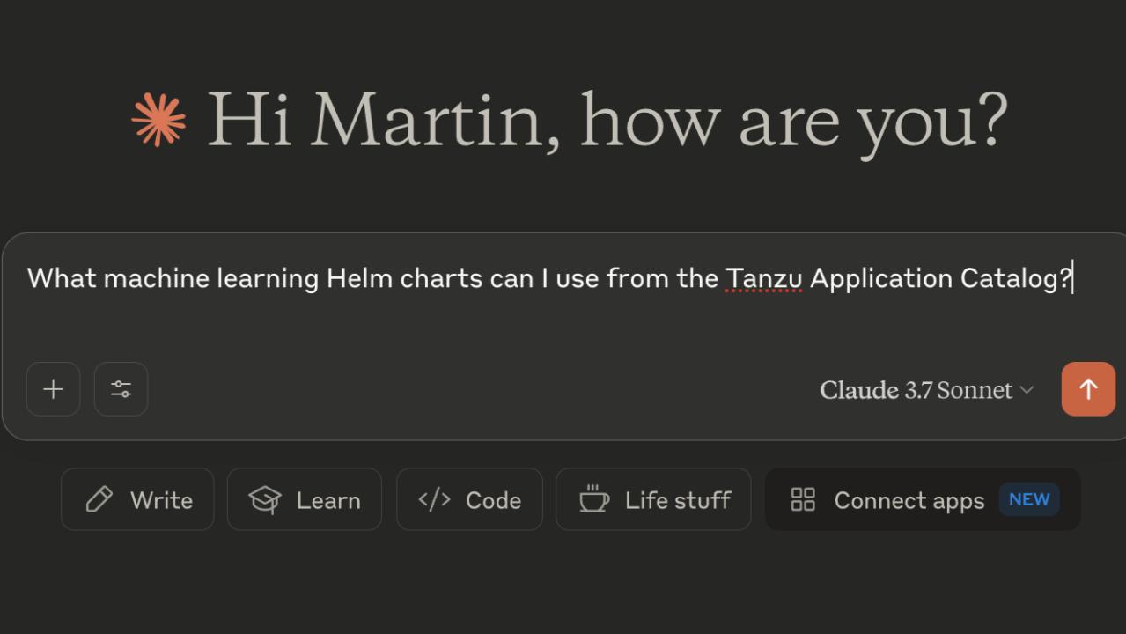Choose the Code prompt category
This screenshot has height=634, width=1126.
pyautogui.click(x=469, y=499)
